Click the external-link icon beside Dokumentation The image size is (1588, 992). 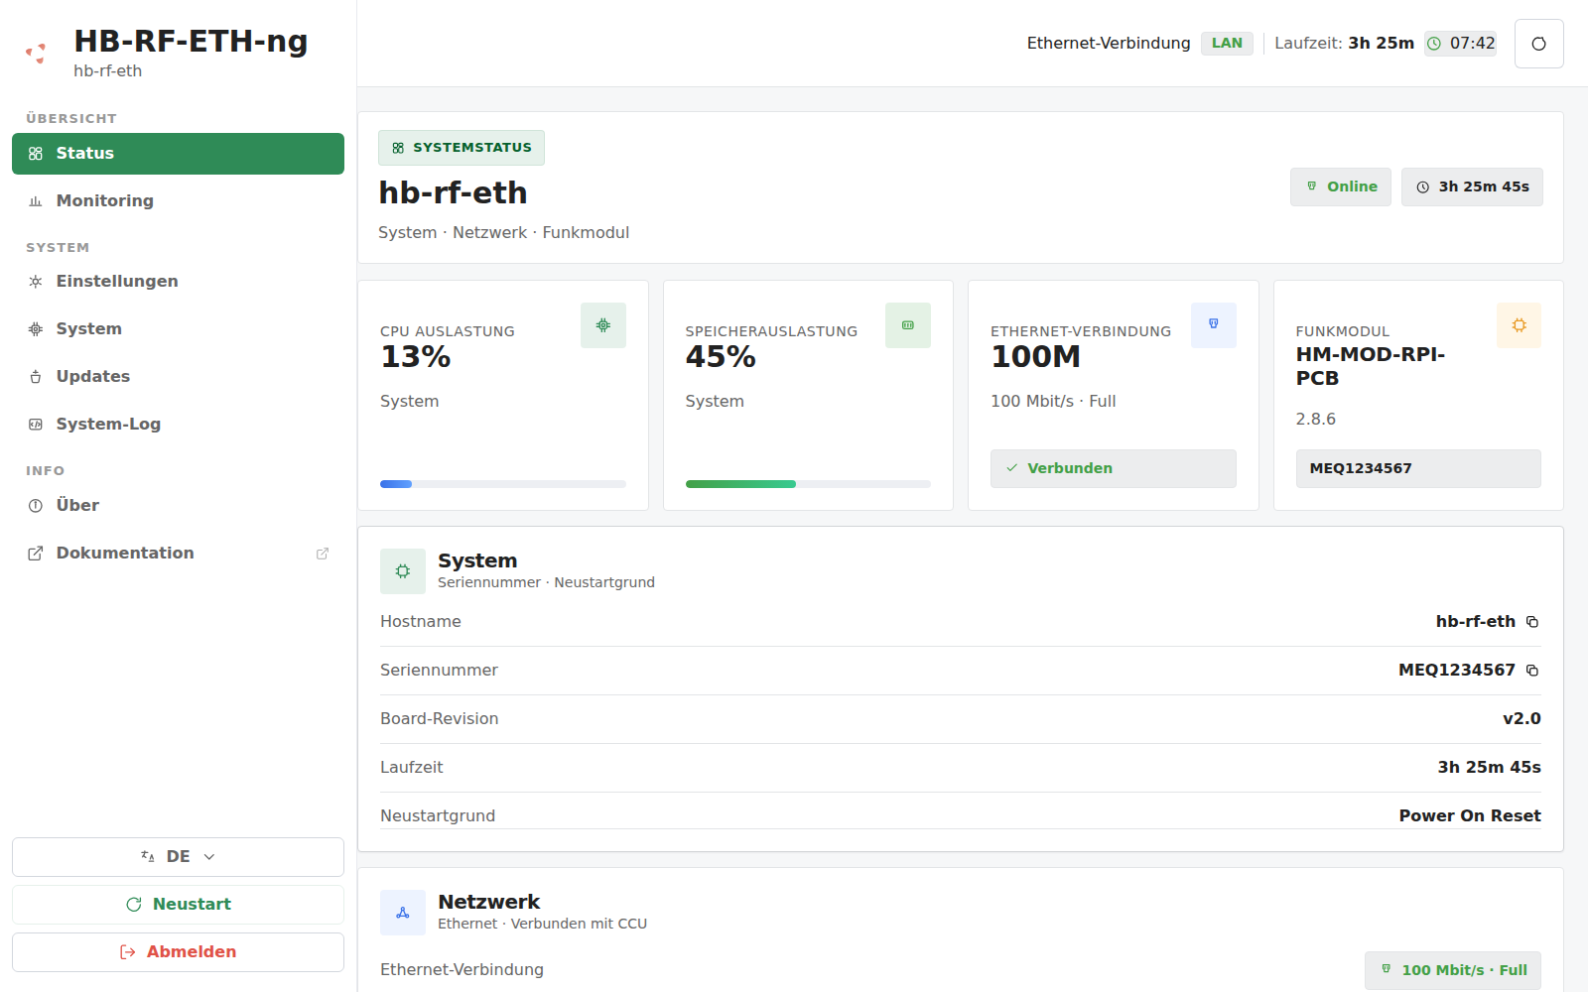pos(323,554)
